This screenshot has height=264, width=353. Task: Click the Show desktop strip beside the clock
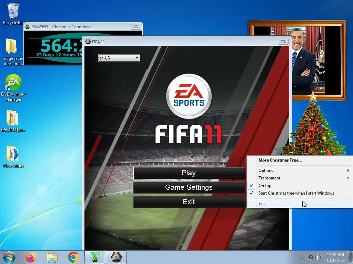coord(351,257)
